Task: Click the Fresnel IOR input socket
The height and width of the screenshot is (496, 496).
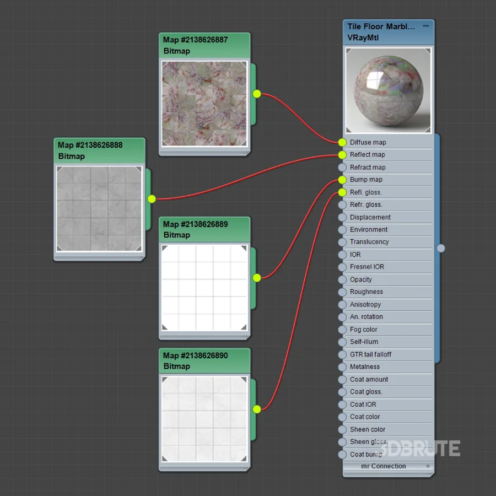Action: click(342, 267)
